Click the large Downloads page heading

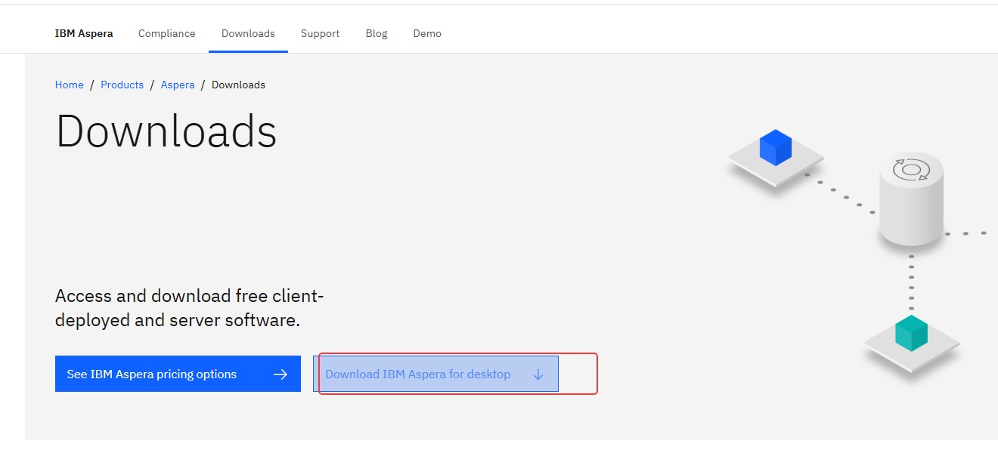[x=166, y=131]
